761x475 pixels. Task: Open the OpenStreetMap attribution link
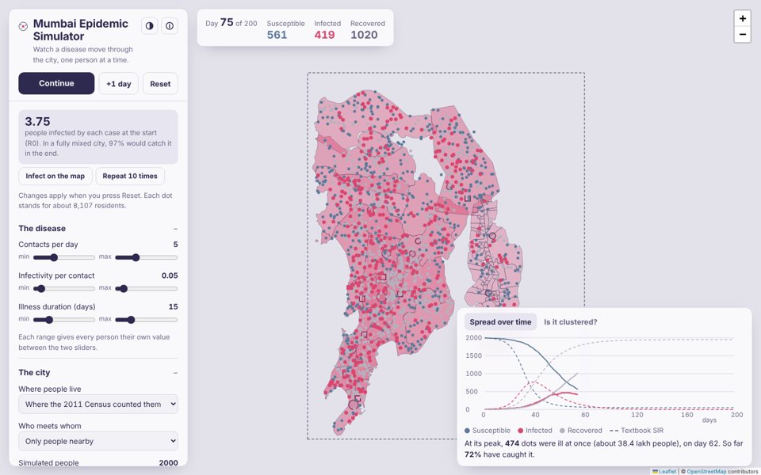point(706,471)
